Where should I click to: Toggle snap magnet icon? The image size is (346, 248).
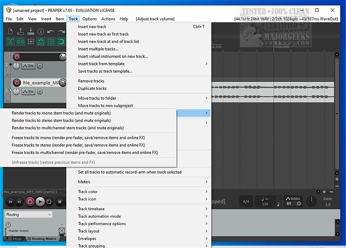(x=61, y=42)
